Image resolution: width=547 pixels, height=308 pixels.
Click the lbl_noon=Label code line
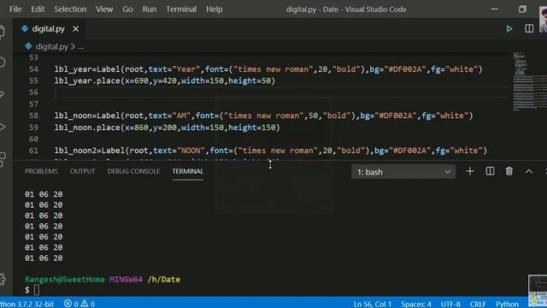(263, 115)
